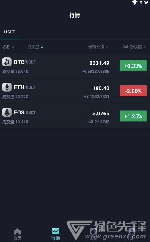The image size is (150, 242).
Task: Sort list by 成交量 arrows
Action: [42, 47]
